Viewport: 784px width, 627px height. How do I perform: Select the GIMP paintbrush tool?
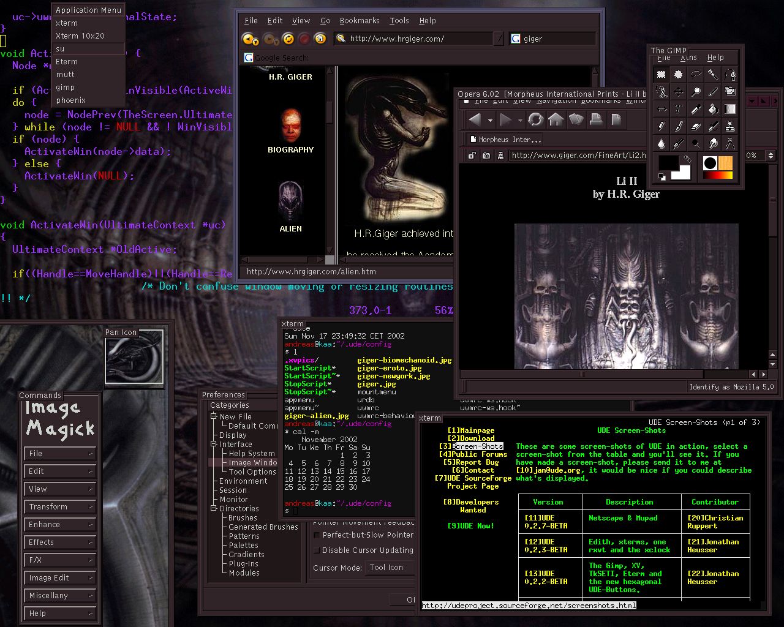coord(678,126)
